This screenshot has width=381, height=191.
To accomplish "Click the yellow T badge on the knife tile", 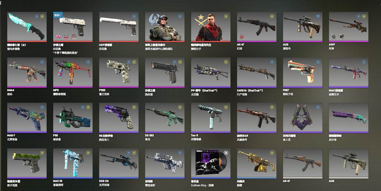I will [42, 16].
